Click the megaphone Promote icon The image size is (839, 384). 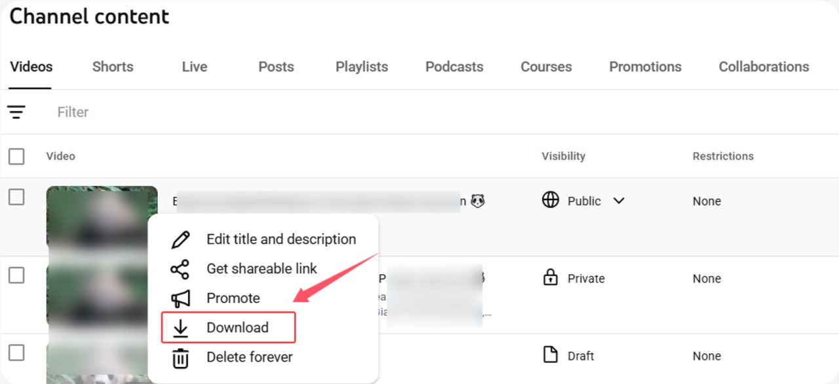tap(180, 298)
